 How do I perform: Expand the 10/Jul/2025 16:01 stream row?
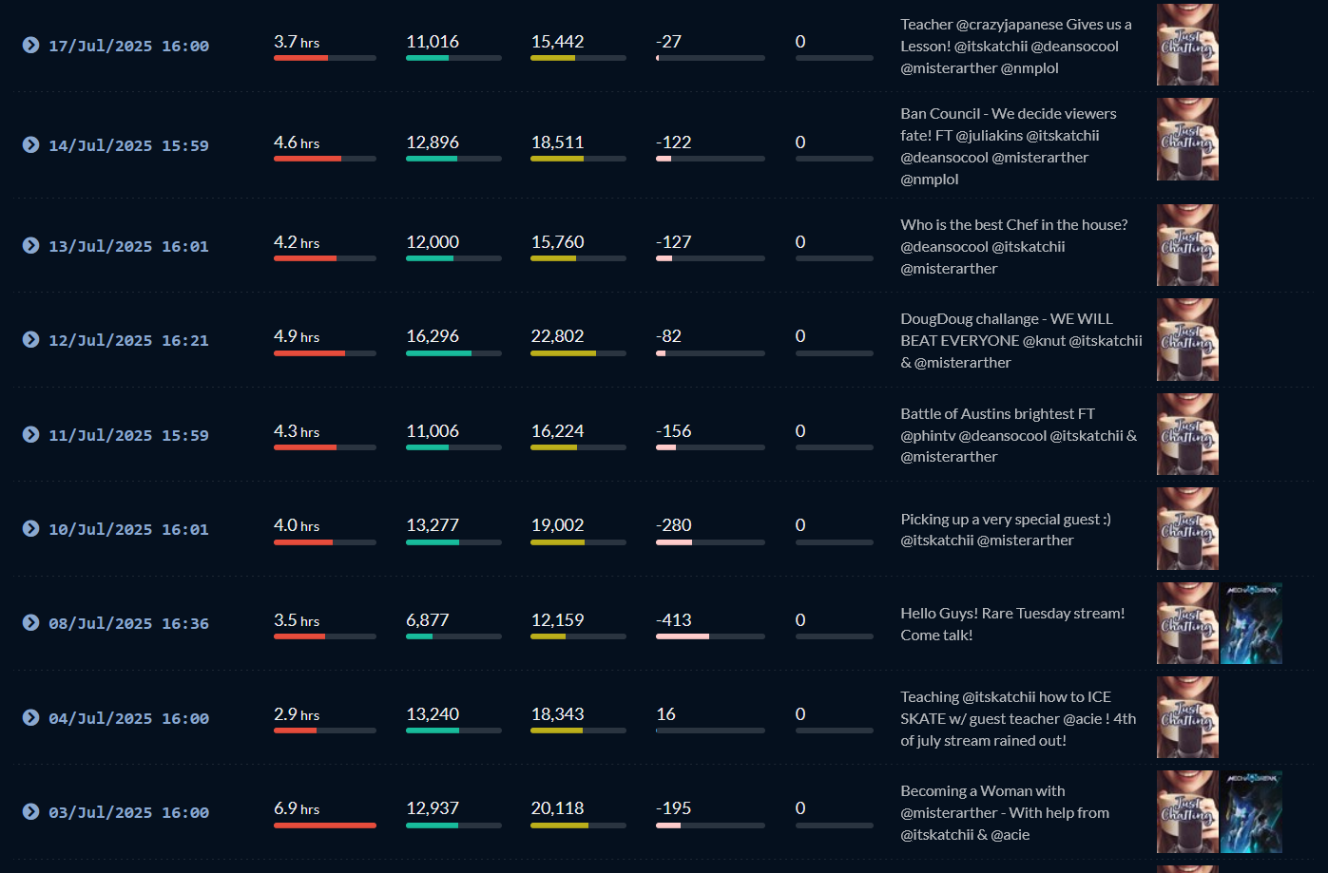tap(30, 528)
